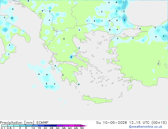Click the 40–45 mm magenta legend swatch
The width and height of the screenshot is (168, 129).
[72, 126]
